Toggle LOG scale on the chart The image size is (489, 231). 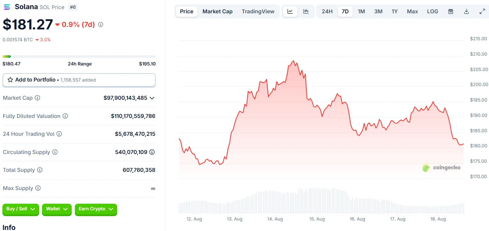click(x=432, y=11)
